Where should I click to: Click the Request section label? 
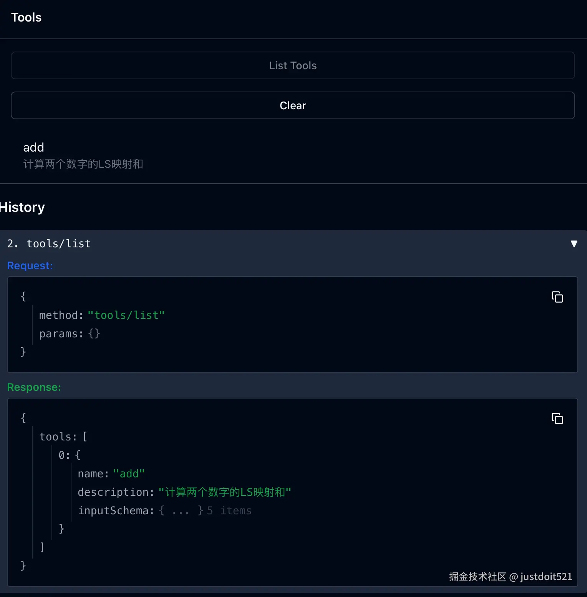coord(30,266)
